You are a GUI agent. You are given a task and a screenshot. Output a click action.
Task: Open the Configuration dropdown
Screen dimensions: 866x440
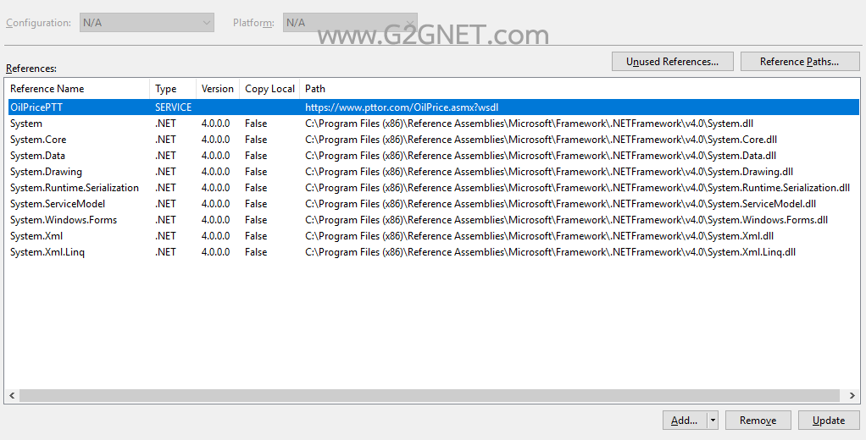click(x=147, y=23)
